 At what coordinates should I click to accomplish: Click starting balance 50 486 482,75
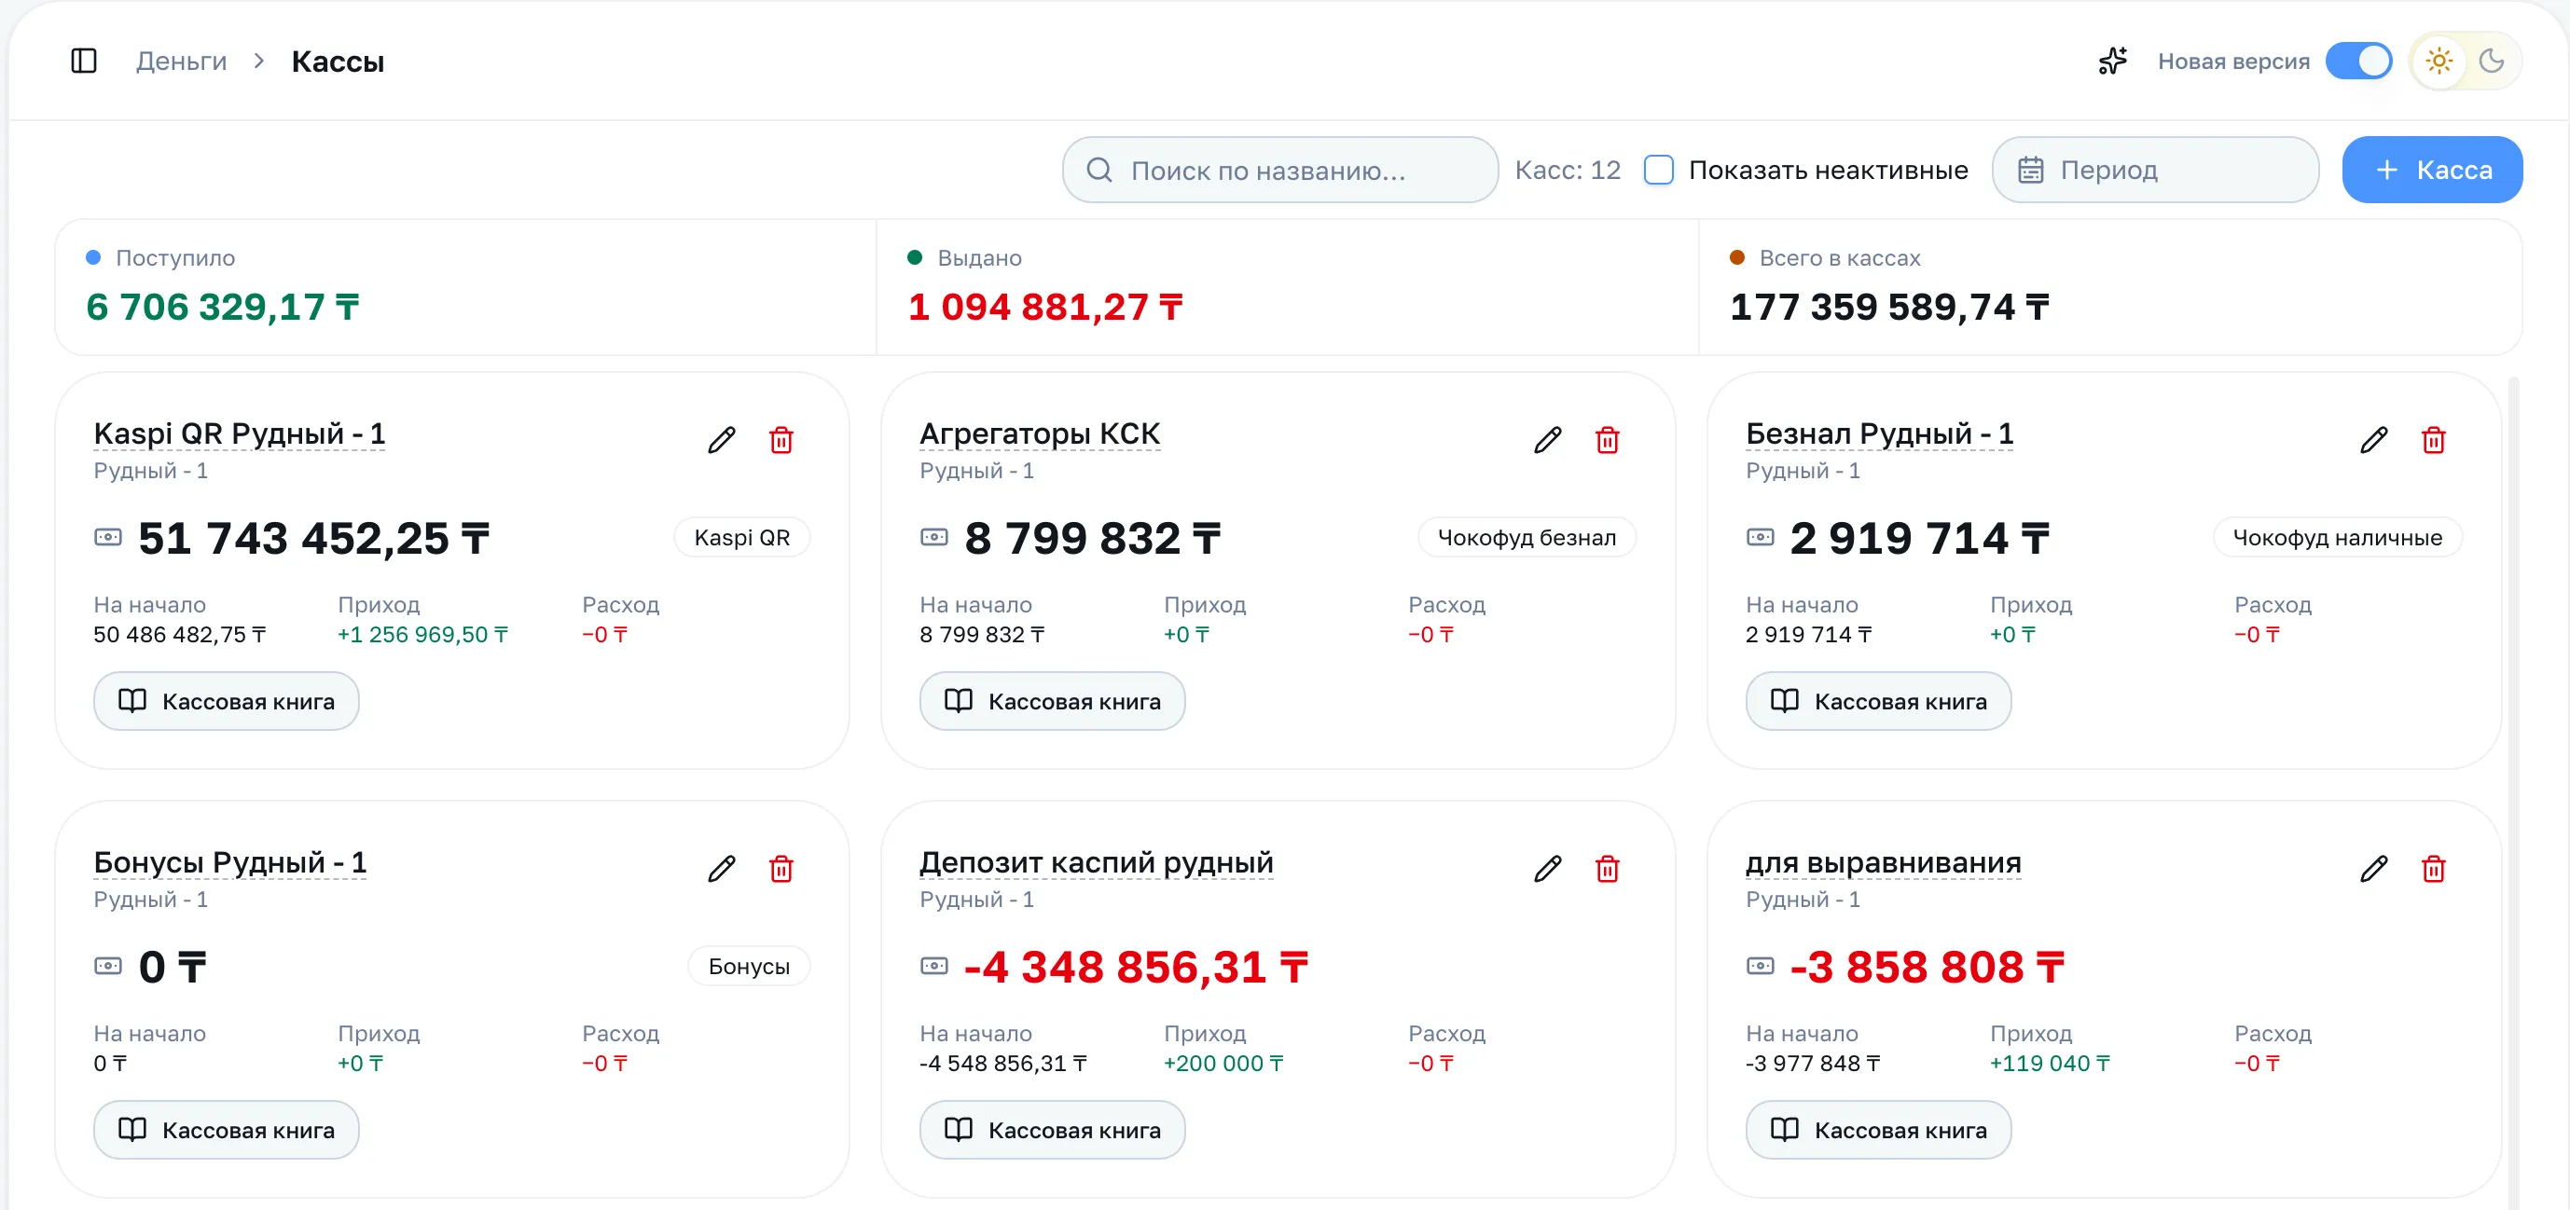pyautogui.click(x=180, y=636)
